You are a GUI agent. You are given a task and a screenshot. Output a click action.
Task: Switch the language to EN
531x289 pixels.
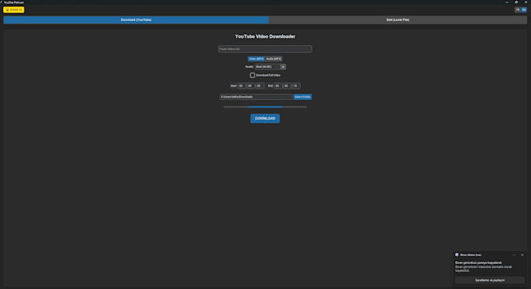point(523,10)
